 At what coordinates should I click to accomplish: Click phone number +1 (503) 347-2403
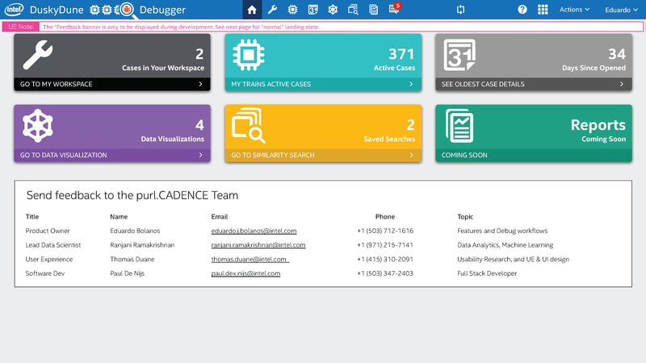[x=385, y=273]
